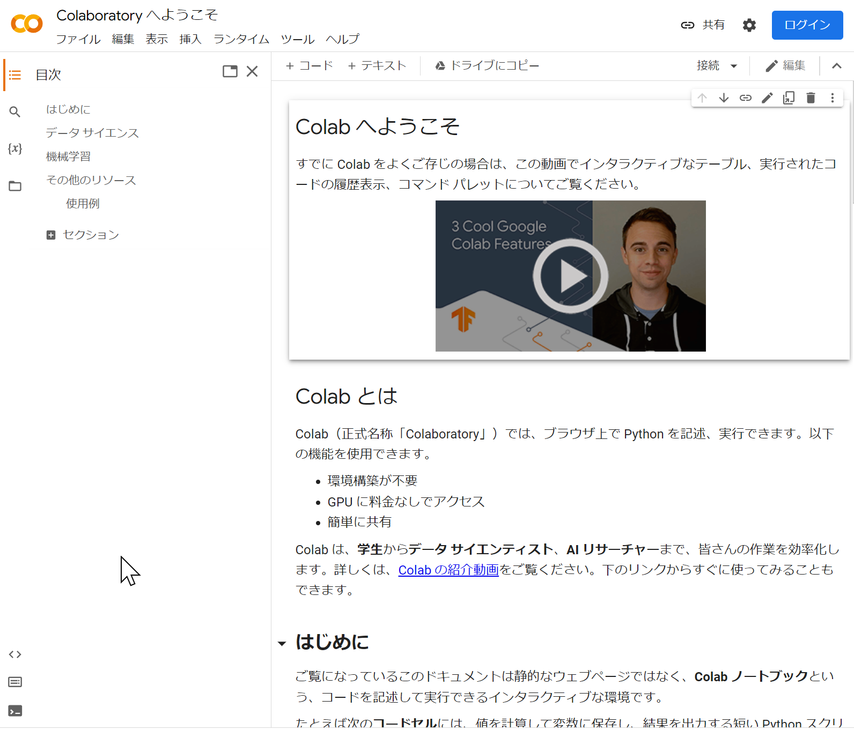Click the GPU に料金なしでアクセス bullet

(x=406, y=502)
